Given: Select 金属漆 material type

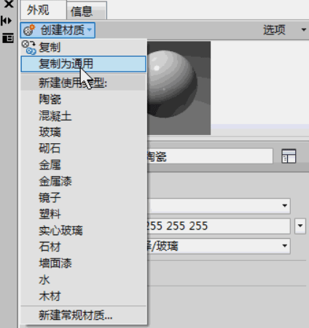Looking at the screenshot, I should pyautogui.click(x=55, y=181).
